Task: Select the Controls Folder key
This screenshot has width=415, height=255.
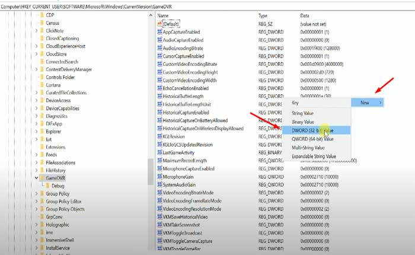Action: pyautogui.click(x=60, y=77)
